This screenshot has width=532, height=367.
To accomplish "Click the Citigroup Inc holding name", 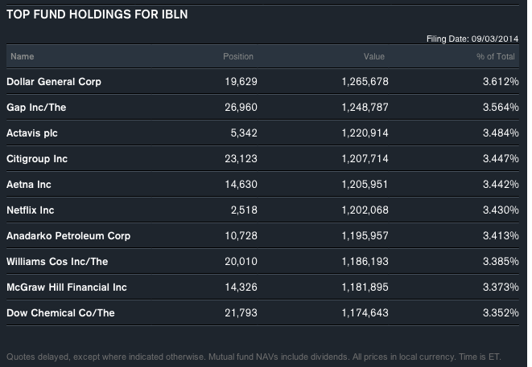I will [37, 159].
